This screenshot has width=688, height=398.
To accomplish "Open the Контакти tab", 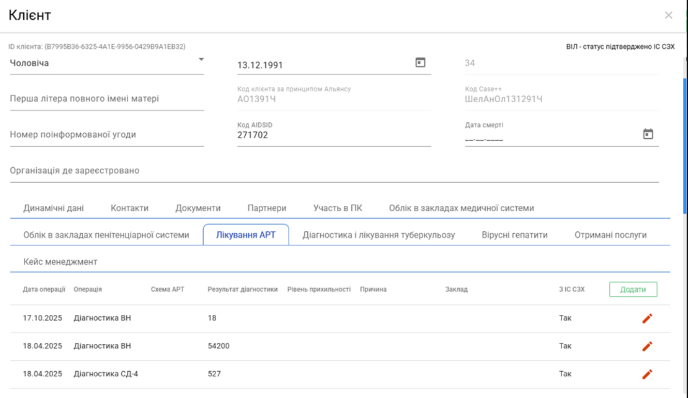I will coord(130,208).
